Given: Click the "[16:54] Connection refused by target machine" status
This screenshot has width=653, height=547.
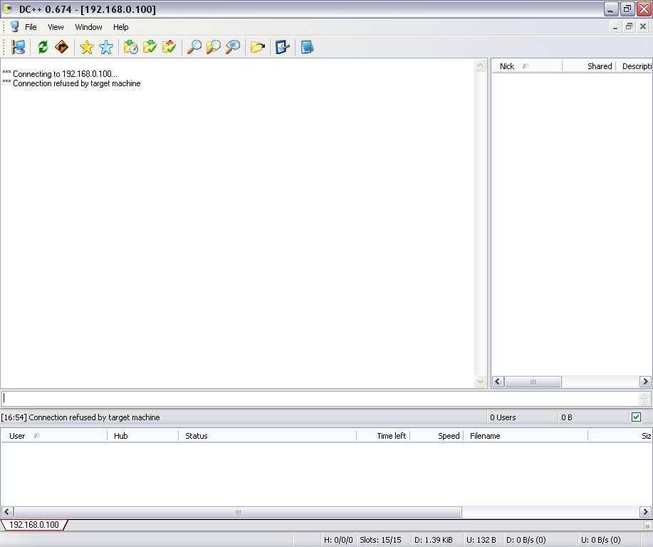Looking at the screenshot, I should click(x=80, y=417).
